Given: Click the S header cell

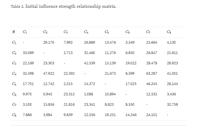Looking at the screenshot, I should click(x=14, y=32).
